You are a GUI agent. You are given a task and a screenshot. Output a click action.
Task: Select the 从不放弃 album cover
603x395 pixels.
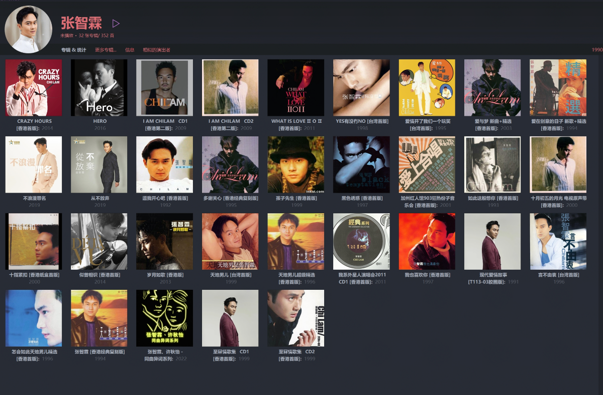point(99,165)
